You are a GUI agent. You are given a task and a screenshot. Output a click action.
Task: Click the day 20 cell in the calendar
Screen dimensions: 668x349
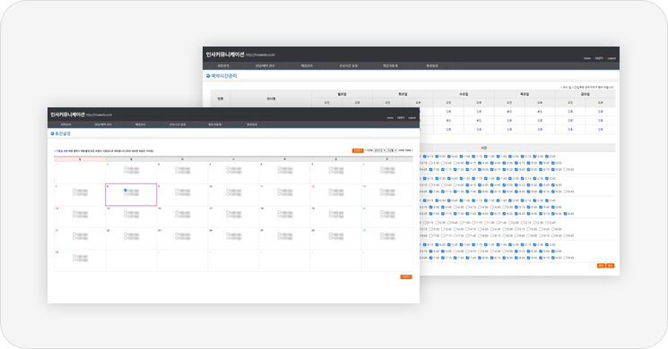coord(386,217)
